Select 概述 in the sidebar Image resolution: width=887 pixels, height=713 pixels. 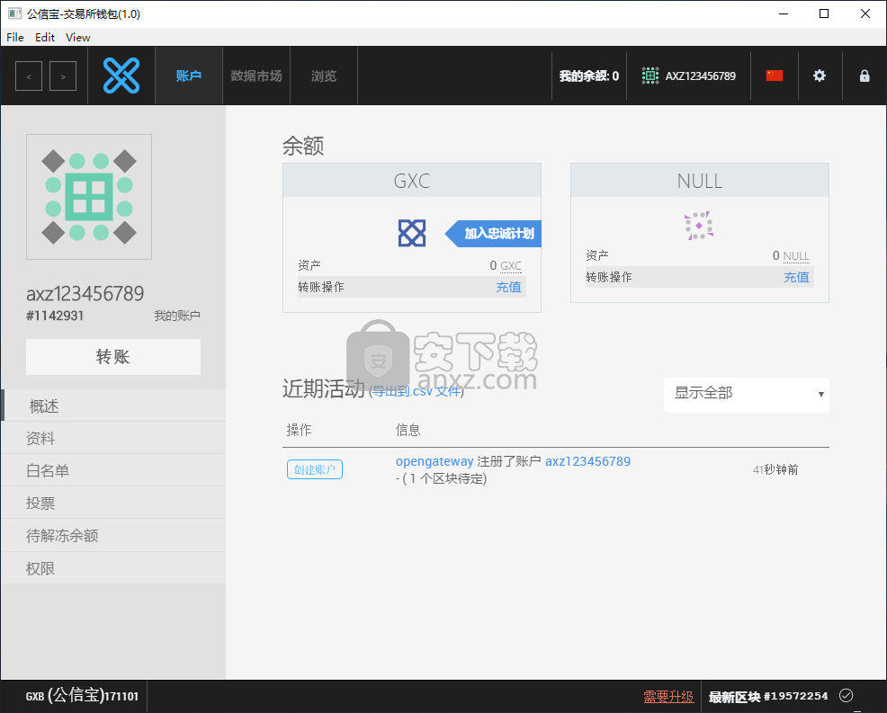point(113,406)
